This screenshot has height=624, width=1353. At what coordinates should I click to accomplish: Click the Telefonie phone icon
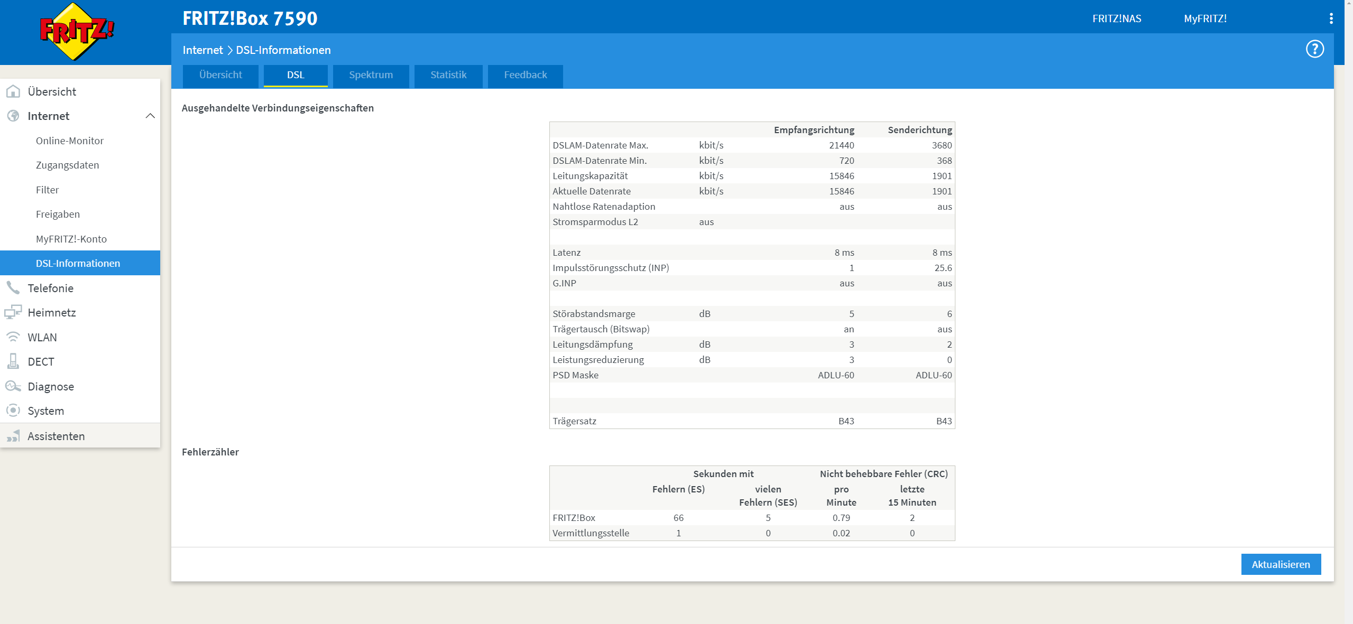[x=13, y=288]
